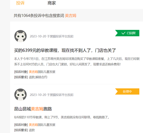Viewport: 143px width, 133px height.
Task: Open 美吉姆国际儿童发展 merchant in first complaint
Action: point(42,72)
